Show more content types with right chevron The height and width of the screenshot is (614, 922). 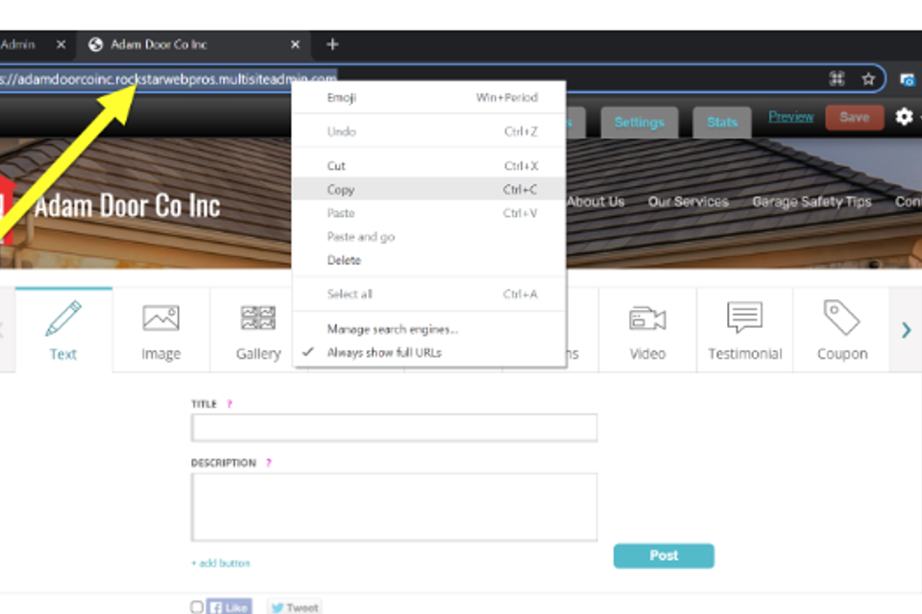point(906,330)
